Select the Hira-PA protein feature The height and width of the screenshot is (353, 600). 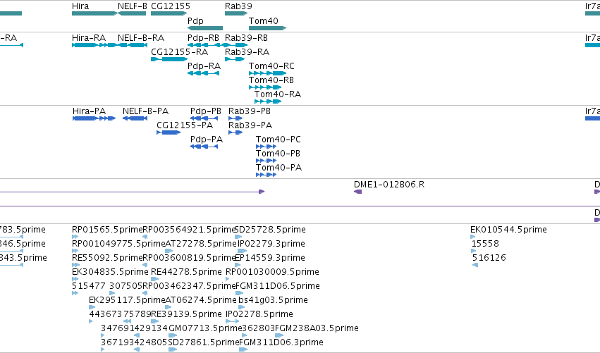click(94, 118)
